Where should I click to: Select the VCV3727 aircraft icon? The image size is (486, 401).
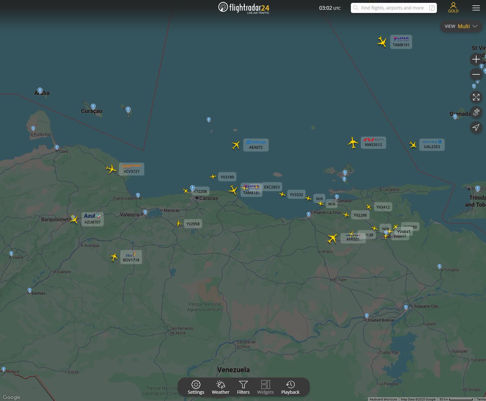tap(111, 169)
